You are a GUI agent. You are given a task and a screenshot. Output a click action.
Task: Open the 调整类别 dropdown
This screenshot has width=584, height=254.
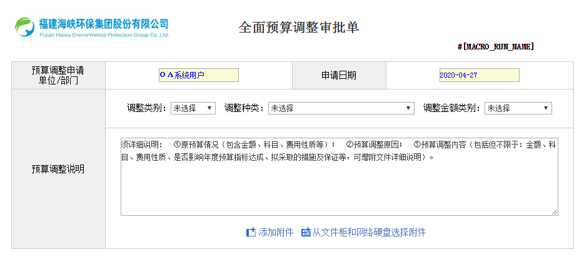[x=193, y=108]
